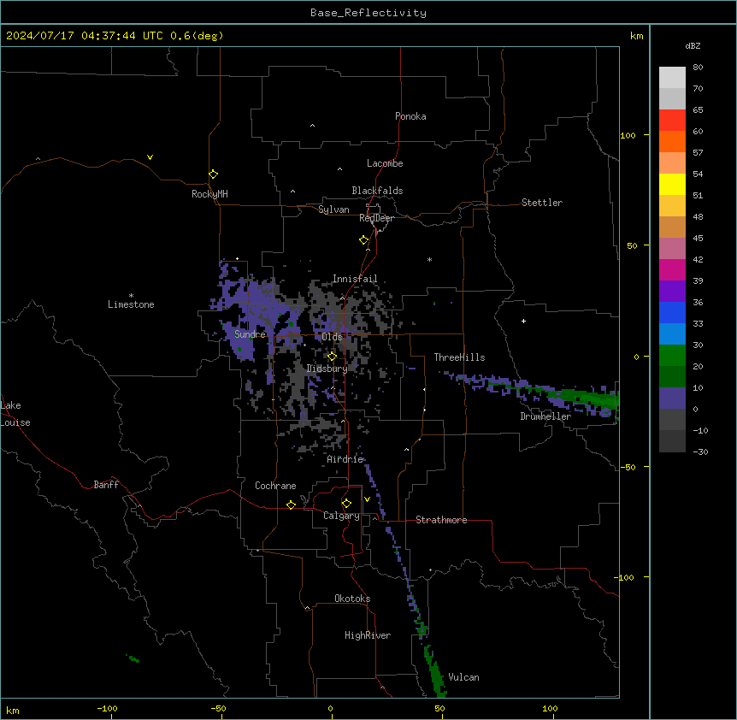
Task: Click the Cochrane label
Action: (275, 486)
